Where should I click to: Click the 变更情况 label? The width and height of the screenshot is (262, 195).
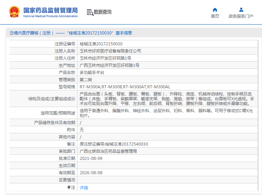(67, 180)
